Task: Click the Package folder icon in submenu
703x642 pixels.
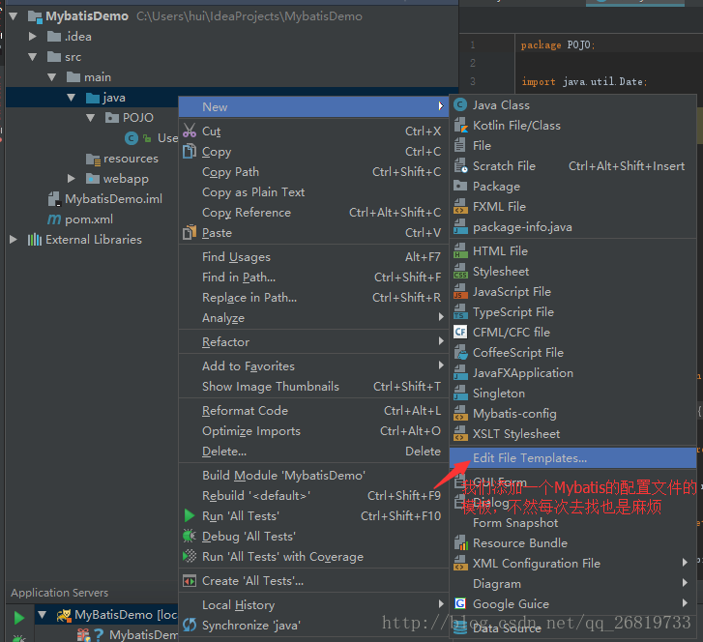Action: pyautogui.click(x=460, y=186)
